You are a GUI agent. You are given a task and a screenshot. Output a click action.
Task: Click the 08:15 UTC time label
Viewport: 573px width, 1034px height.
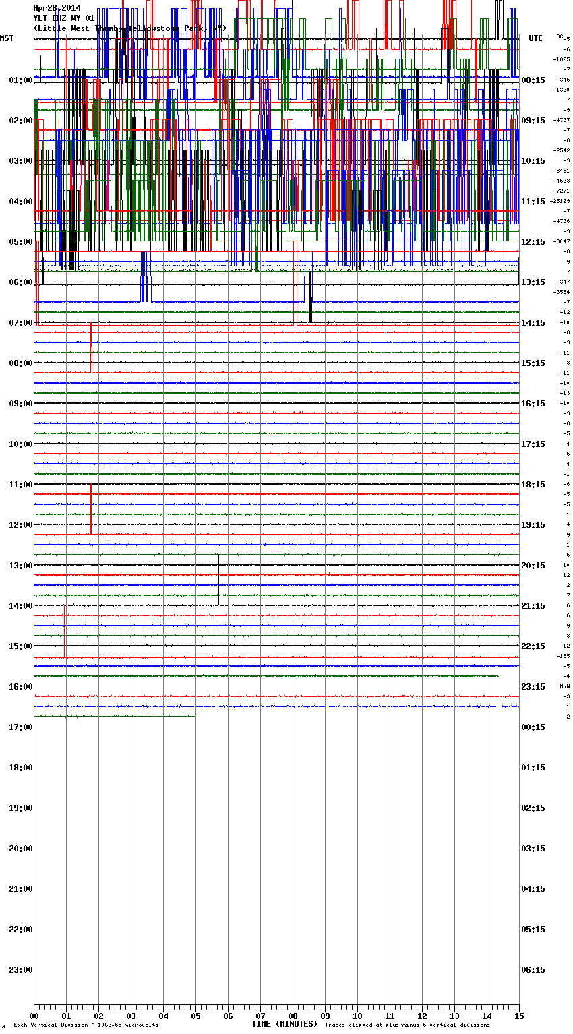533,80
